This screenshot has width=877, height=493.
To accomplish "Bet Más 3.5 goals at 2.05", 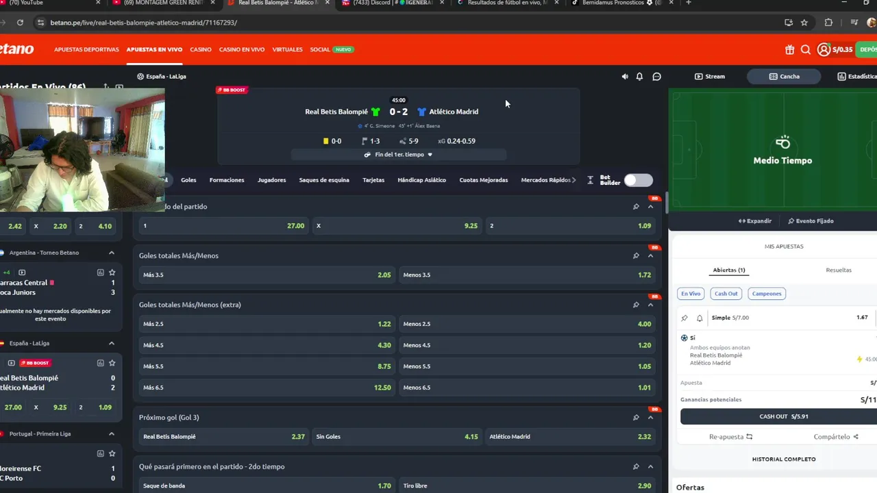I will (267, 275).
